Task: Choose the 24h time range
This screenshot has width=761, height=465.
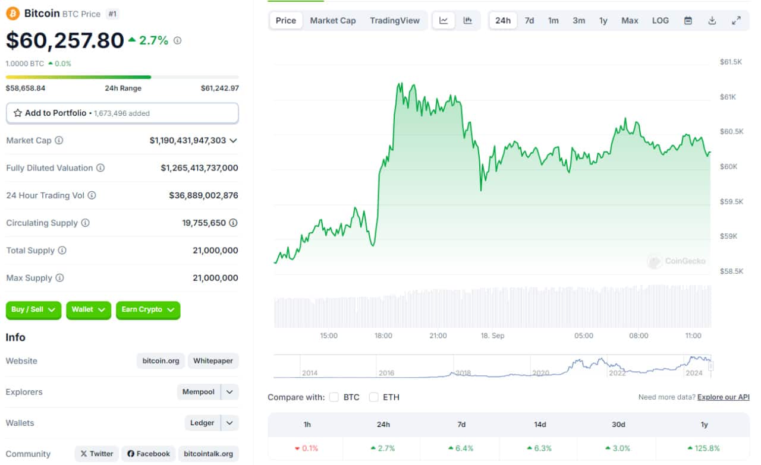Action: (x=503, y=20)
